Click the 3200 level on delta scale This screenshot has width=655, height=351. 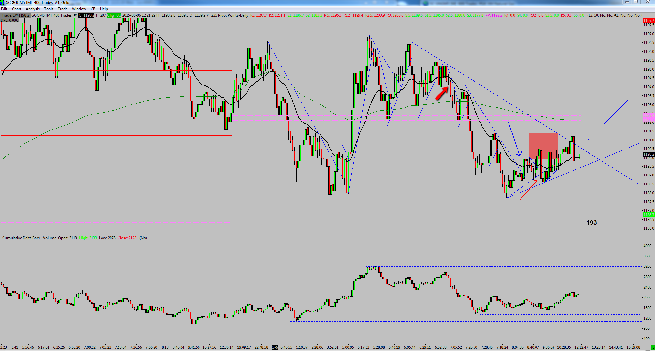(x=647, y=266)
